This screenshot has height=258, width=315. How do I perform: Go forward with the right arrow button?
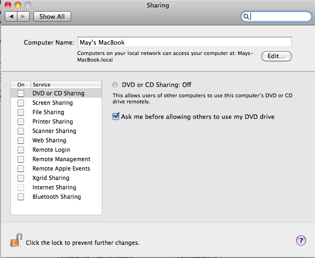[24, 16]
